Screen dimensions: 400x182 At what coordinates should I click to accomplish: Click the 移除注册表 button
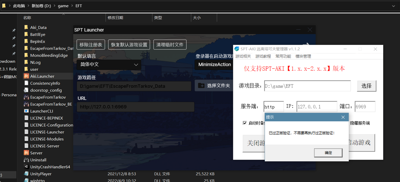click(x=91, y=45)
